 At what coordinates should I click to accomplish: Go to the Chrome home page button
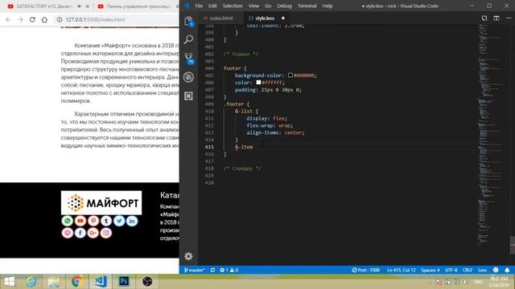tap(44, 19)
